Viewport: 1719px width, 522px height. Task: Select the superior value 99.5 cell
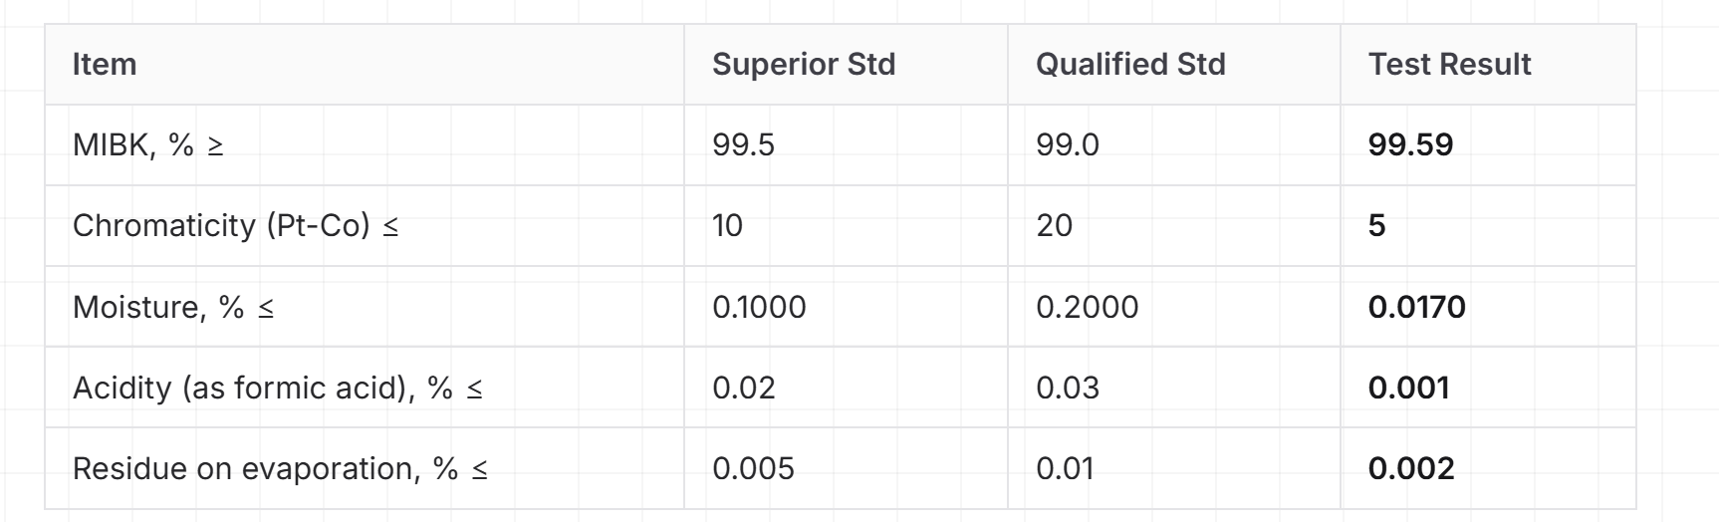tap(846, 145)
